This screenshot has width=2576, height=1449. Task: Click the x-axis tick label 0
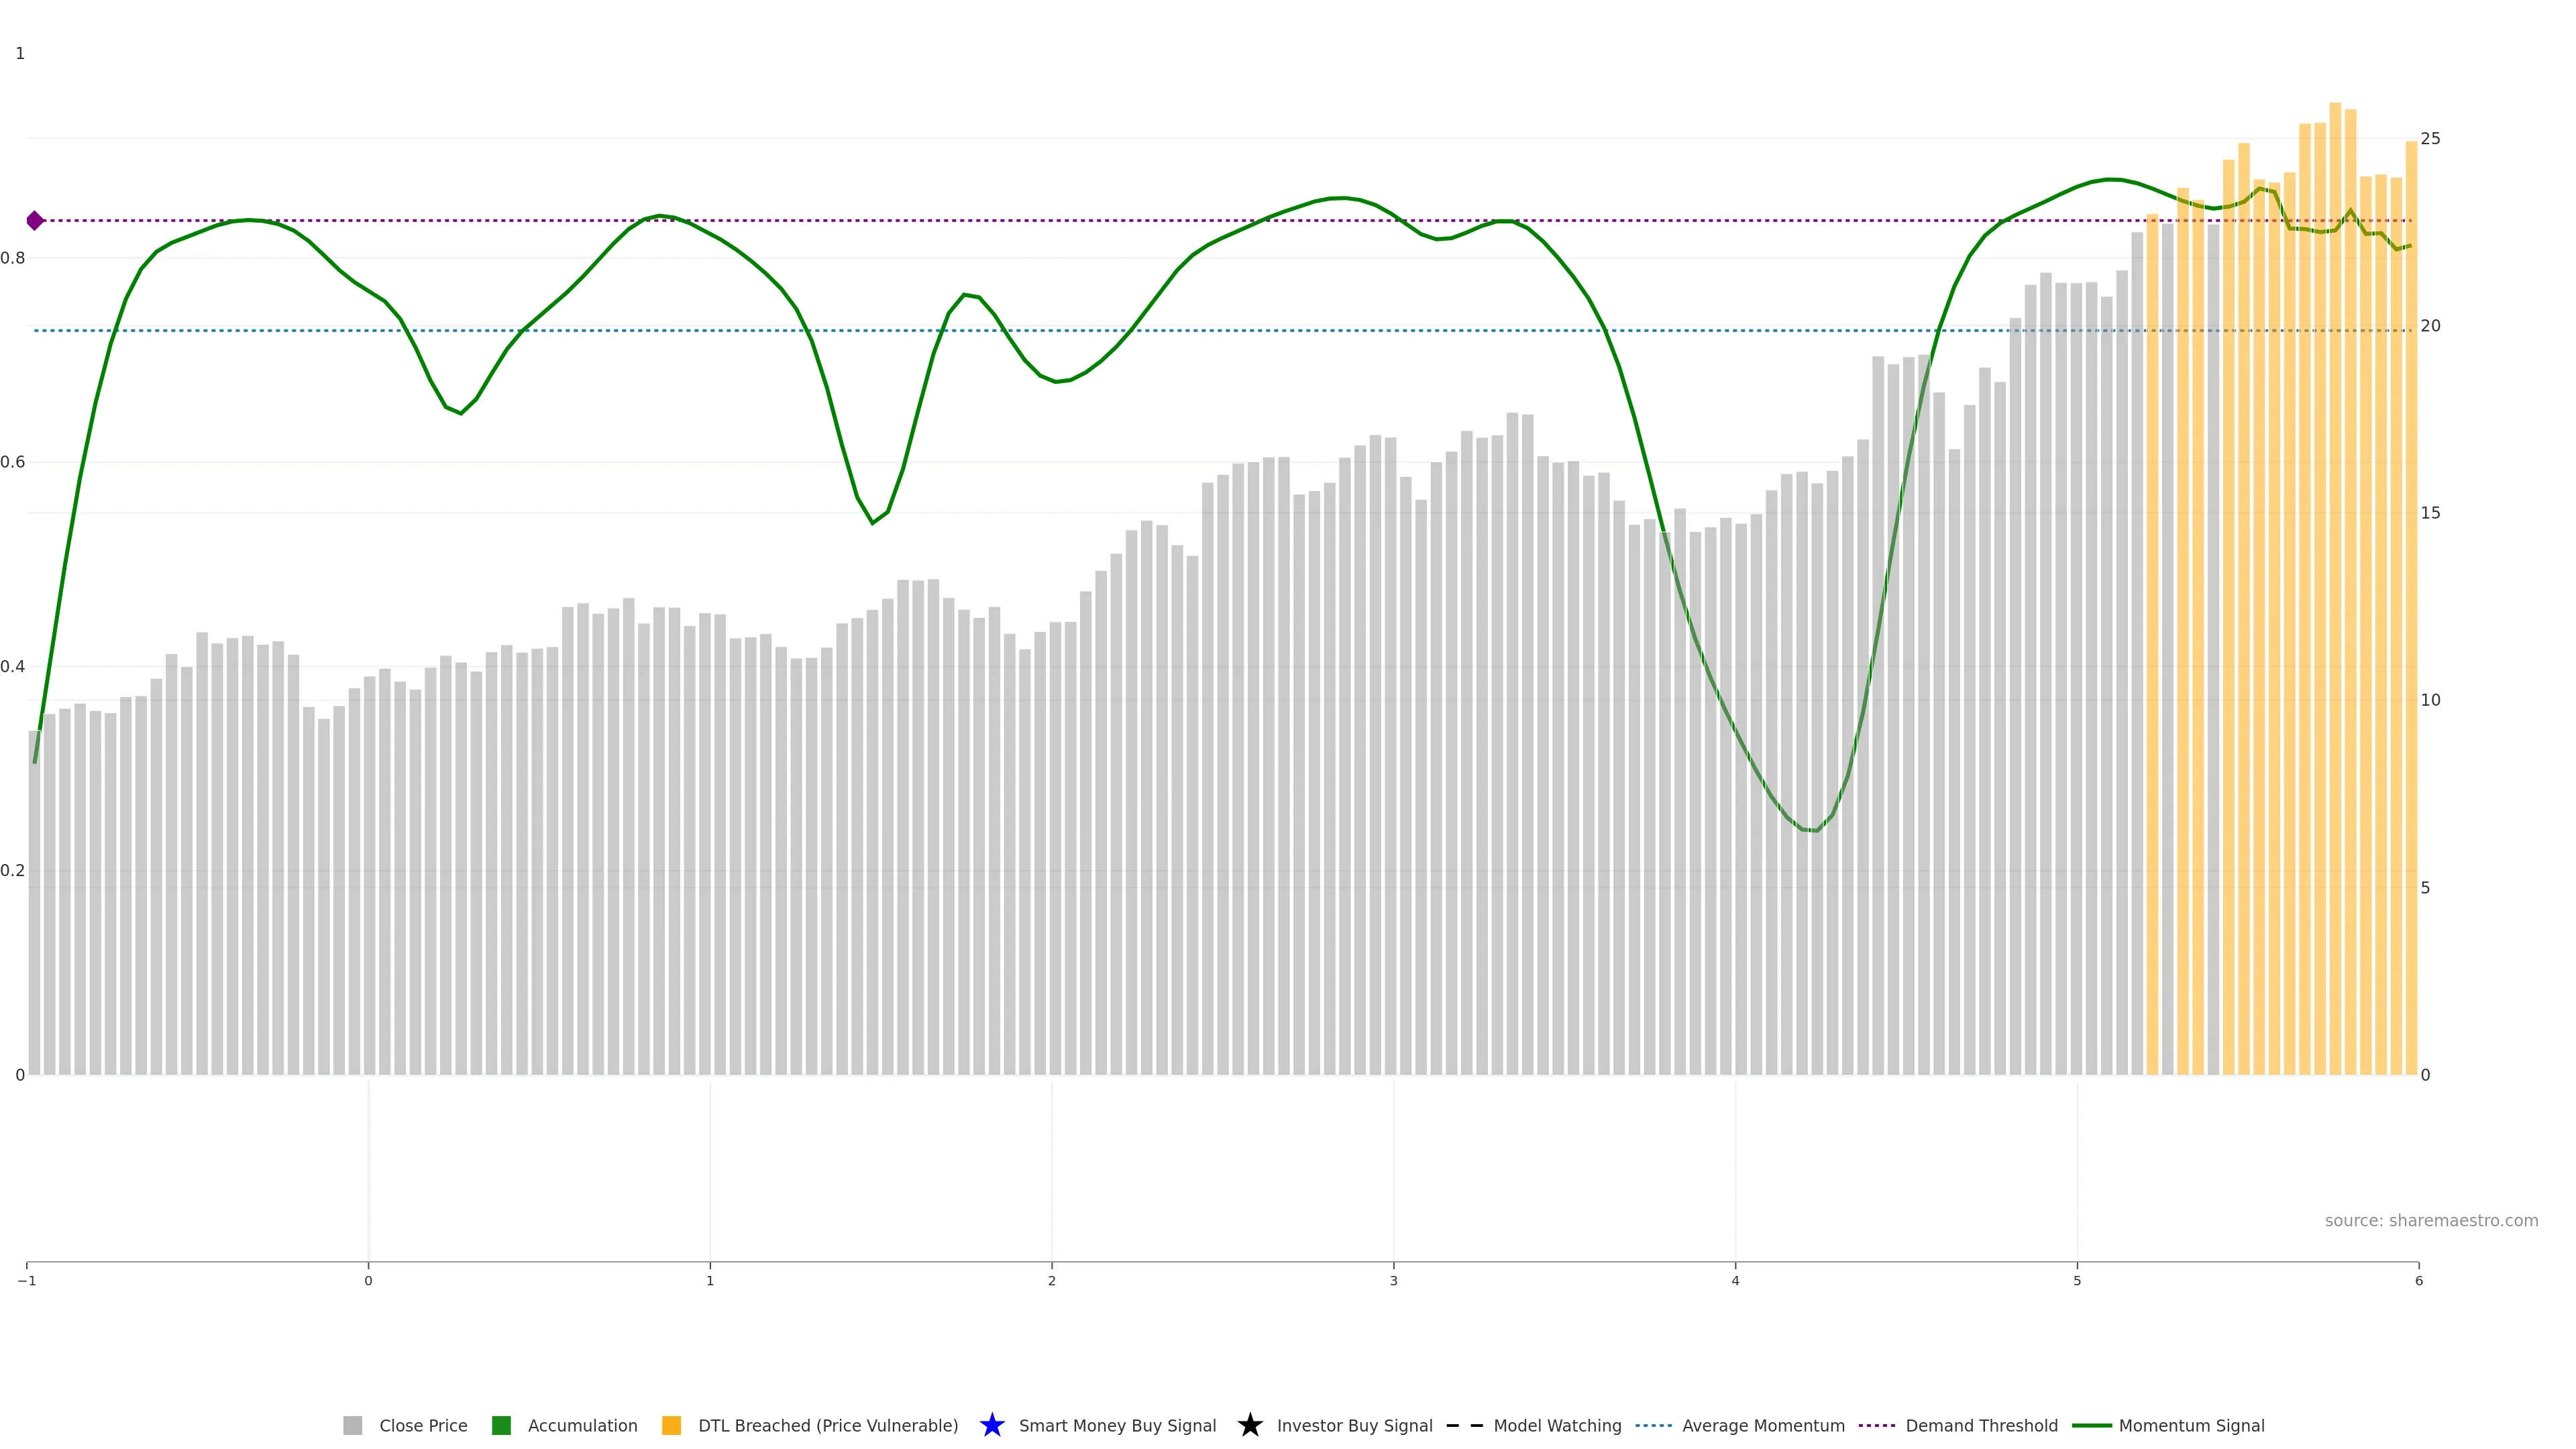tap(368, 1280)
